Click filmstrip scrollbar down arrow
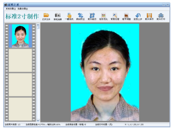The image size is (174, 128). pyautogui.click(x=38, y=120)
